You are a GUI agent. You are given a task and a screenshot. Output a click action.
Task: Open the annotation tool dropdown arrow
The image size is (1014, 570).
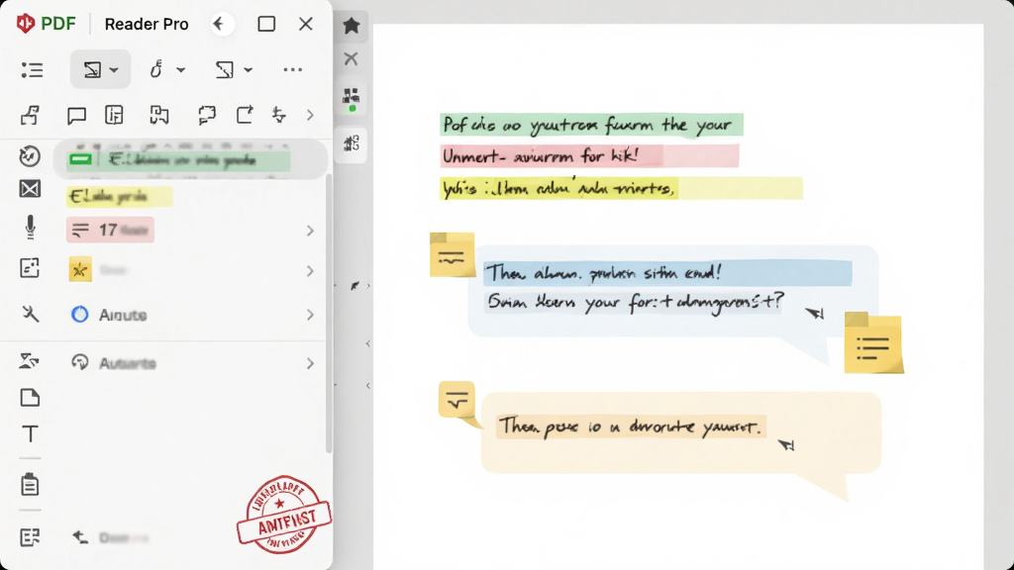115,70
